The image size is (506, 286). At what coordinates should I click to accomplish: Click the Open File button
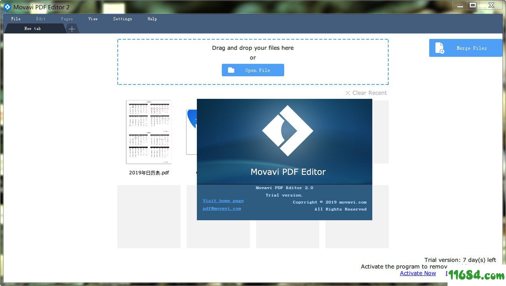tap(253, 70)
